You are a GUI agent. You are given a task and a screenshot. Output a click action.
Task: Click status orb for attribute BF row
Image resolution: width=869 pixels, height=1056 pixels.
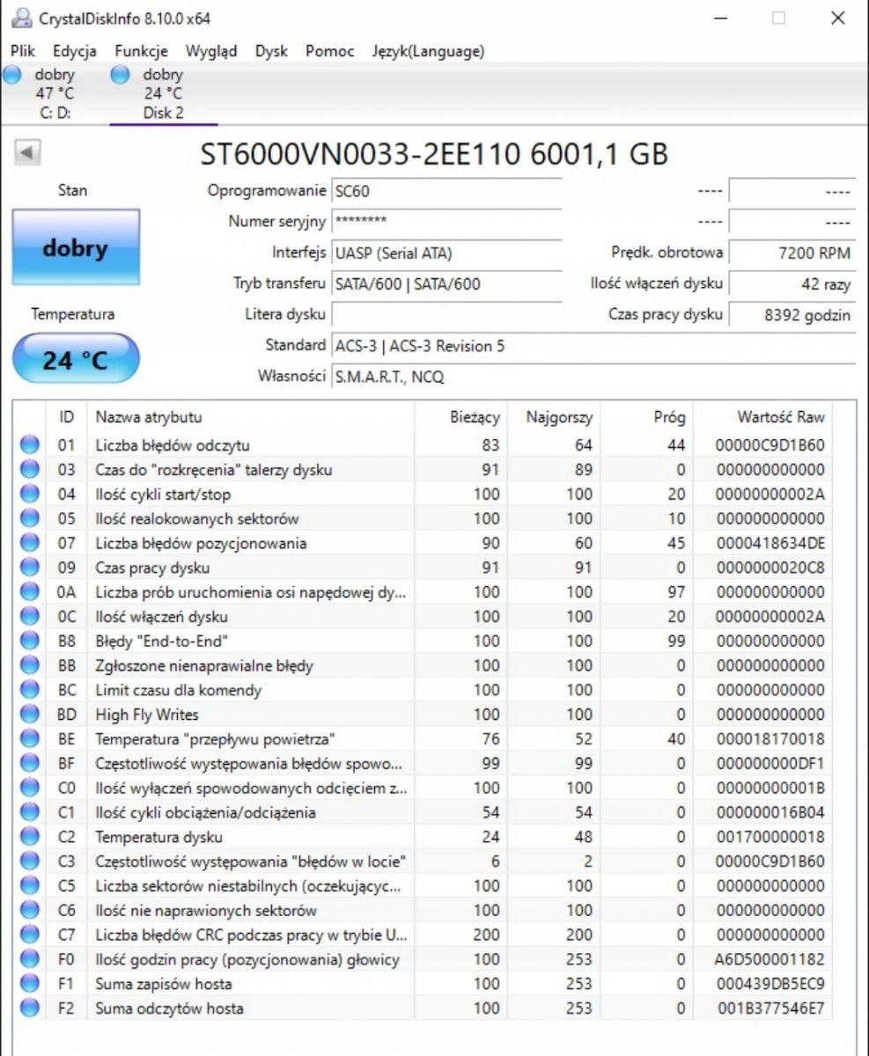point(30,763)
